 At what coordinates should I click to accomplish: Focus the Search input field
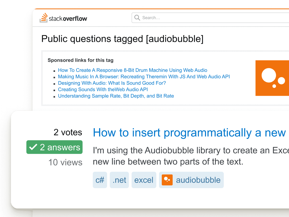tap(210, 18)
